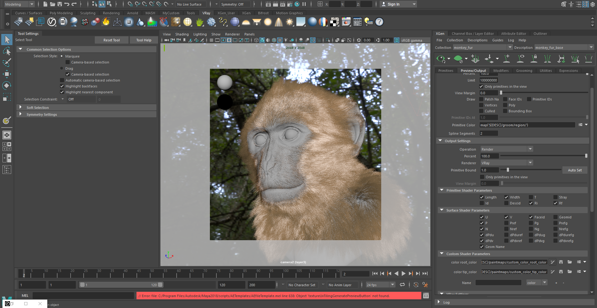
Task: Click the Undo arrow in status line
Action: [67, 4]
